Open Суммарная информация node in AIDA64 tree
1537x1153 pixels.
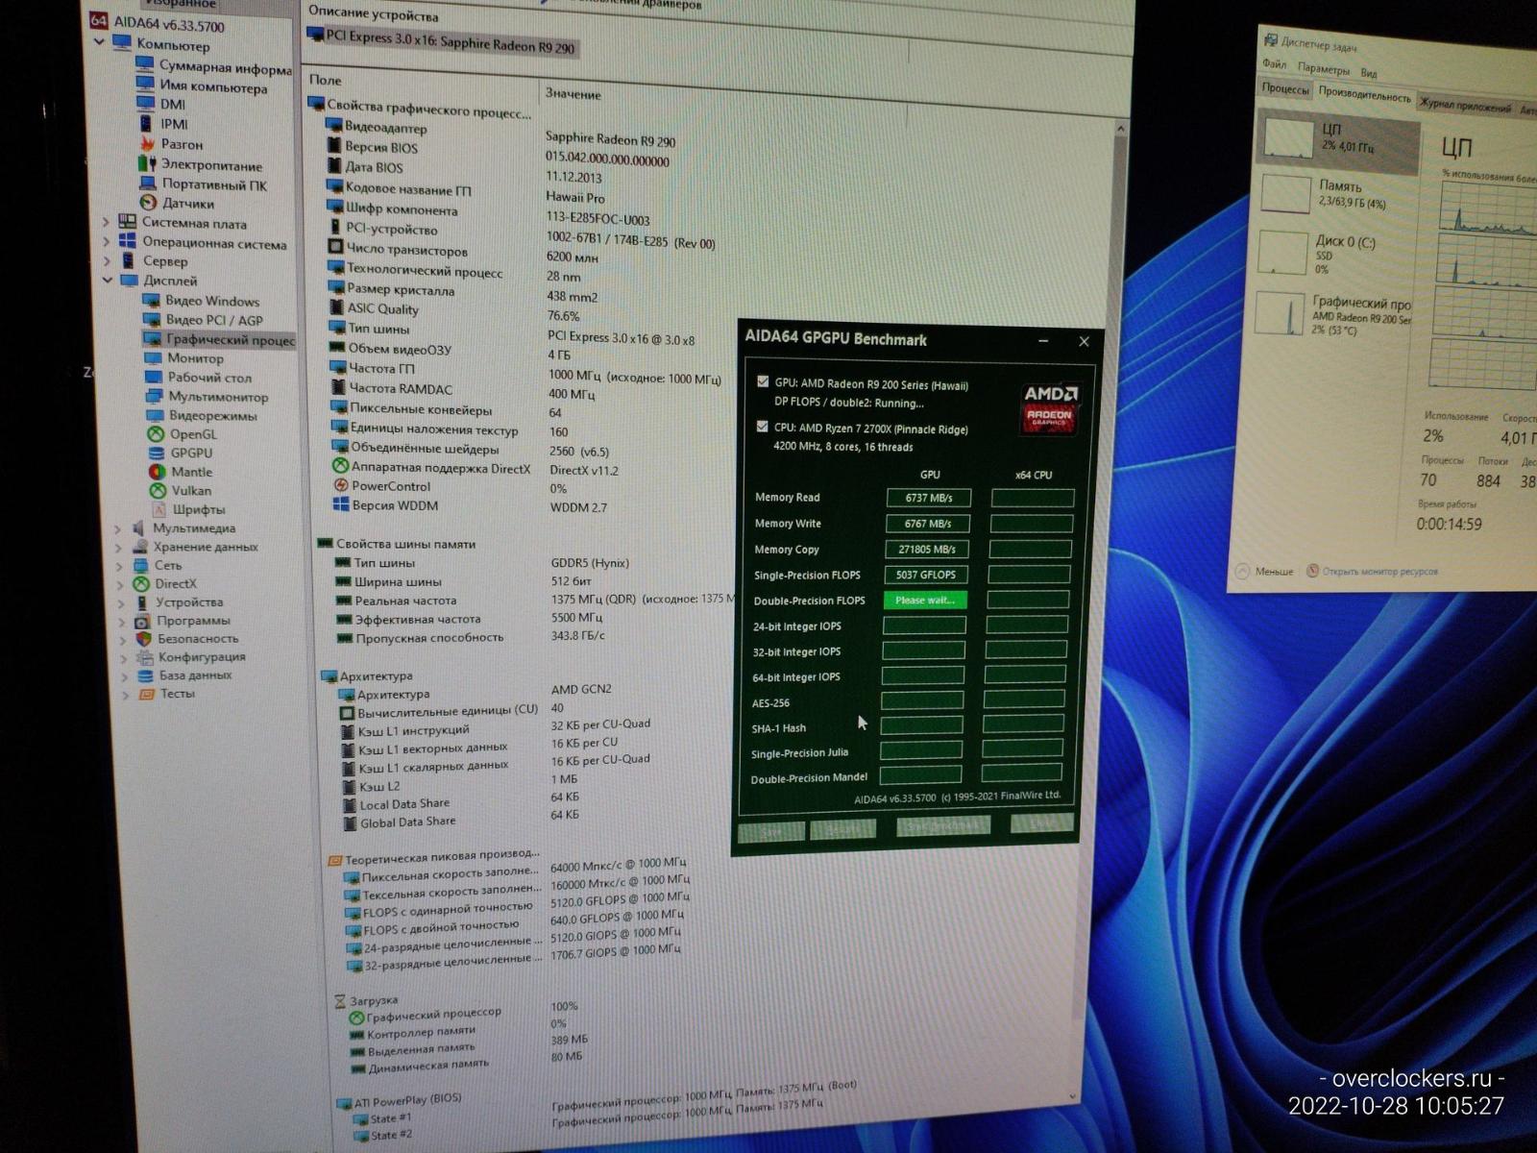[x=213, y=66]
